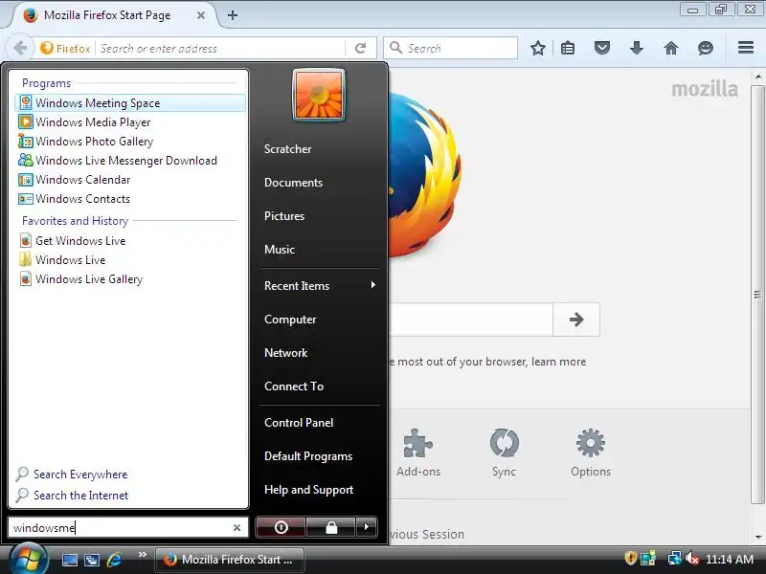Viewport: 766px width, 574px height.
Task: Open Music from Start menu
Action: [x=280, y=250]
